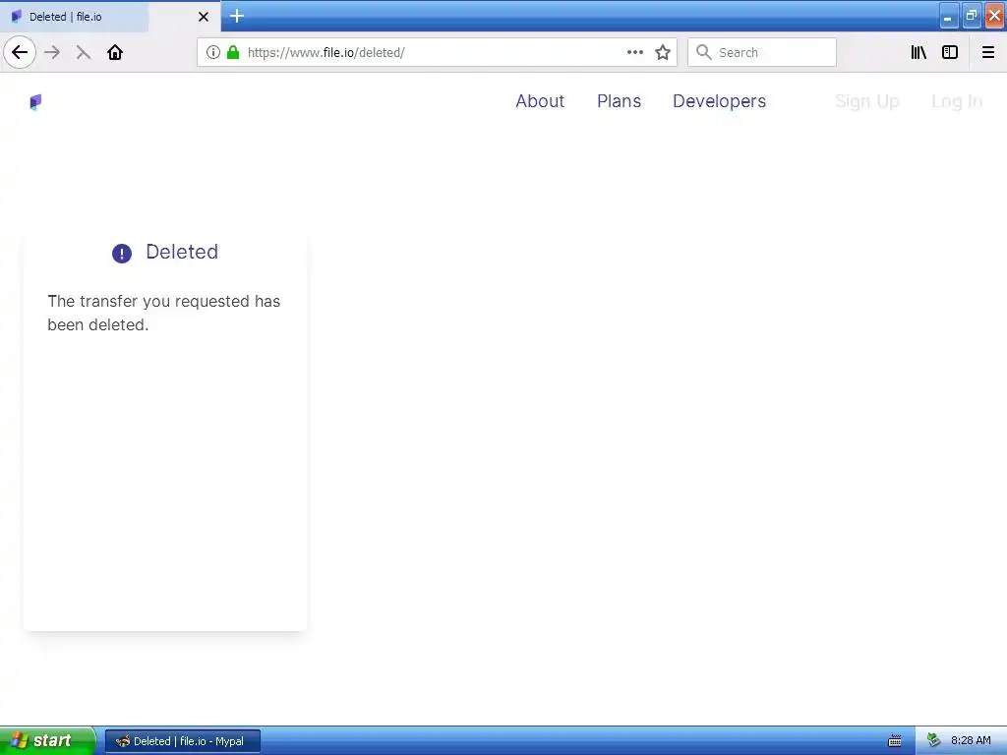The image size is (1007, 755).
Task: Bookmark this page with the star icon
Action: click(663, 52)
